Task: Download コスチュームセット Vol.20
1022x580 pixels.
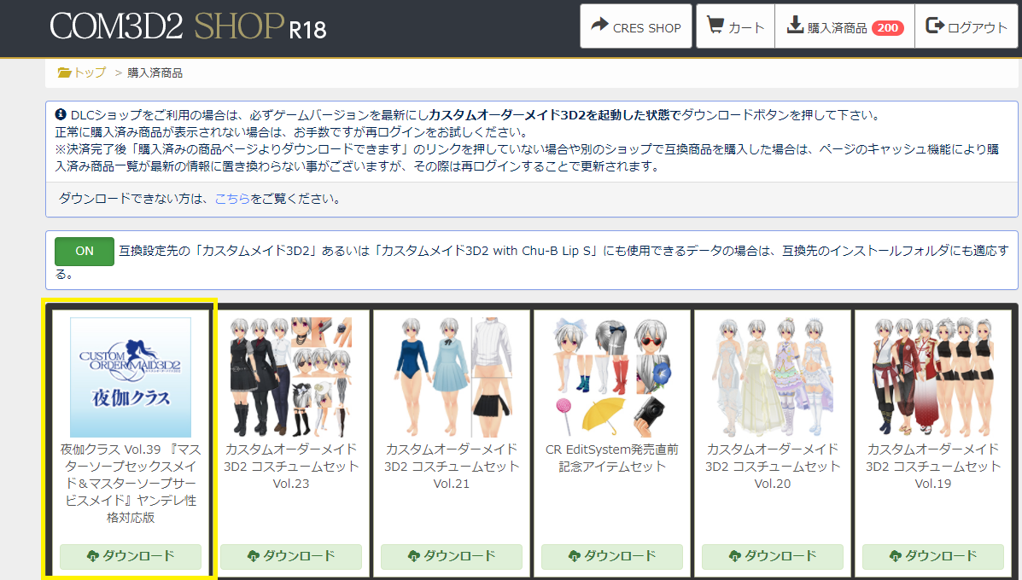Action: click(773, 557)
